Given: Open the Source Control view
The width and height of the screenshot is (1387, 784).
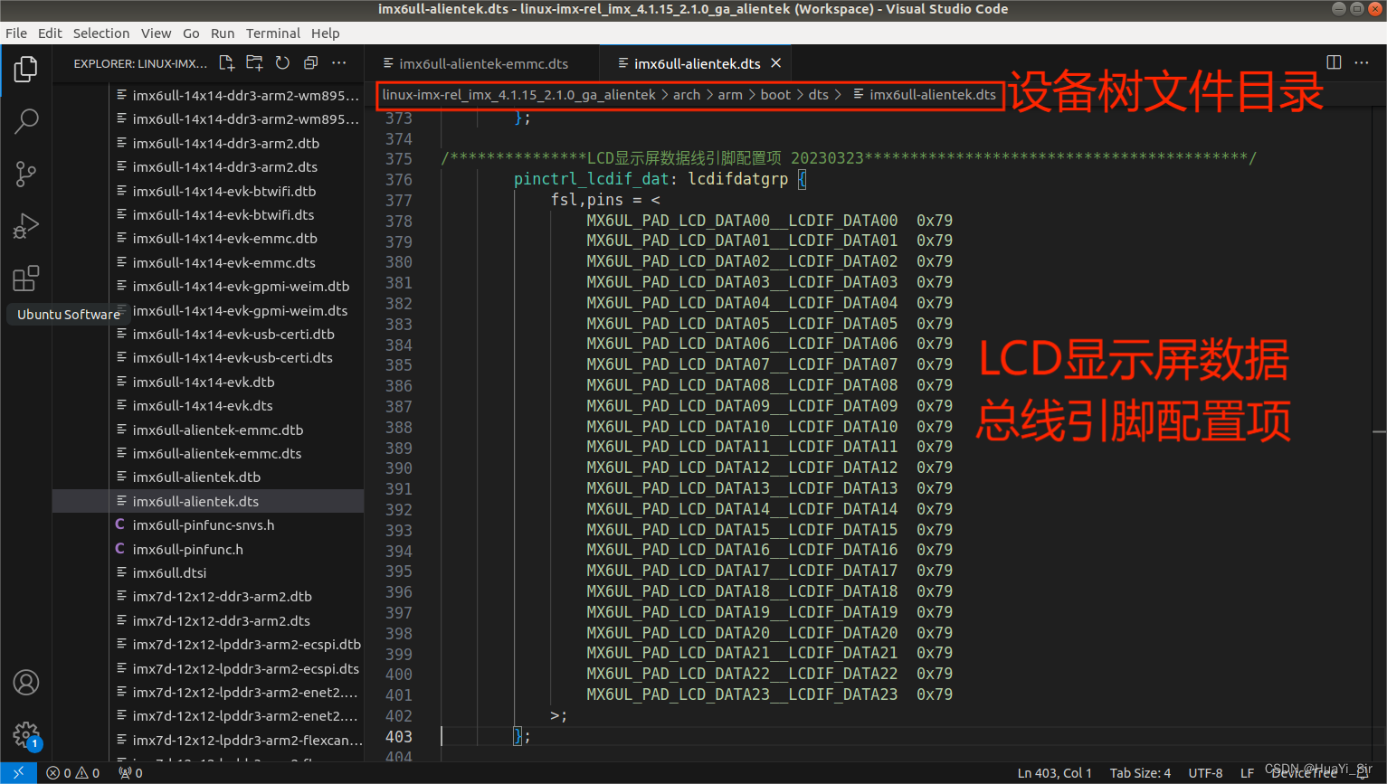Looking at the screenshot, I should [x=25, y=173].
